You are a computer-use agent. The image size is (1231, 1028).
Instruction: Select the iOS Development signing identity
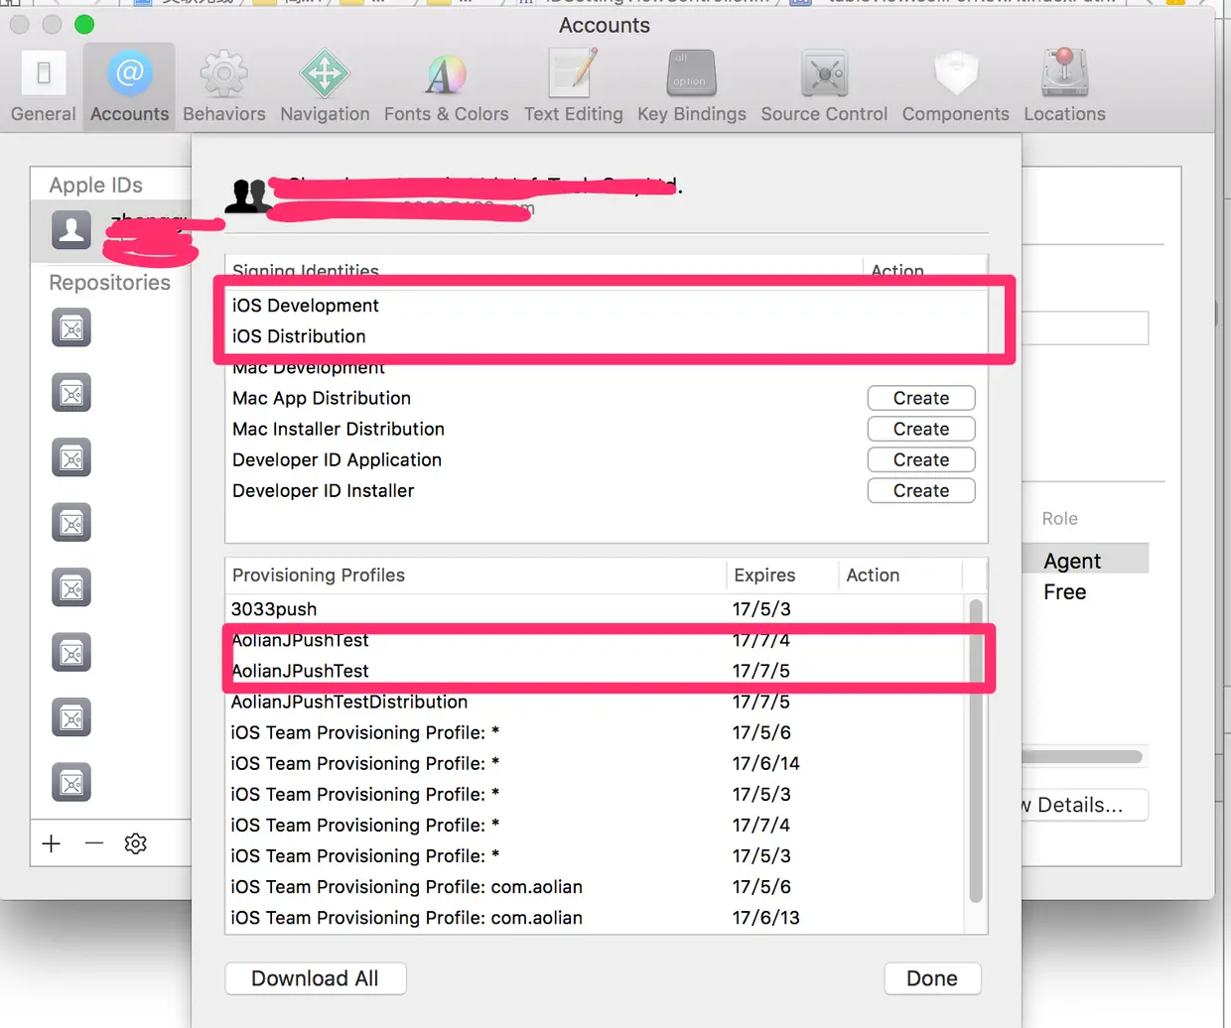coord(606,306)
